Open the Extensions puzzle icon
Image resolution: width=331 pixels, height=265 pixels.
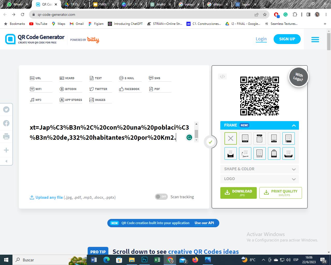pos(295,14)
